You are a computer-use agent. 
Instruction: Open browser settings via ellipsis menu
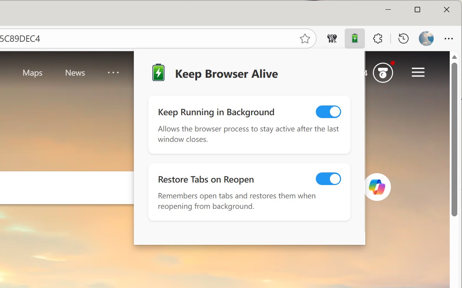pos(449,38)
